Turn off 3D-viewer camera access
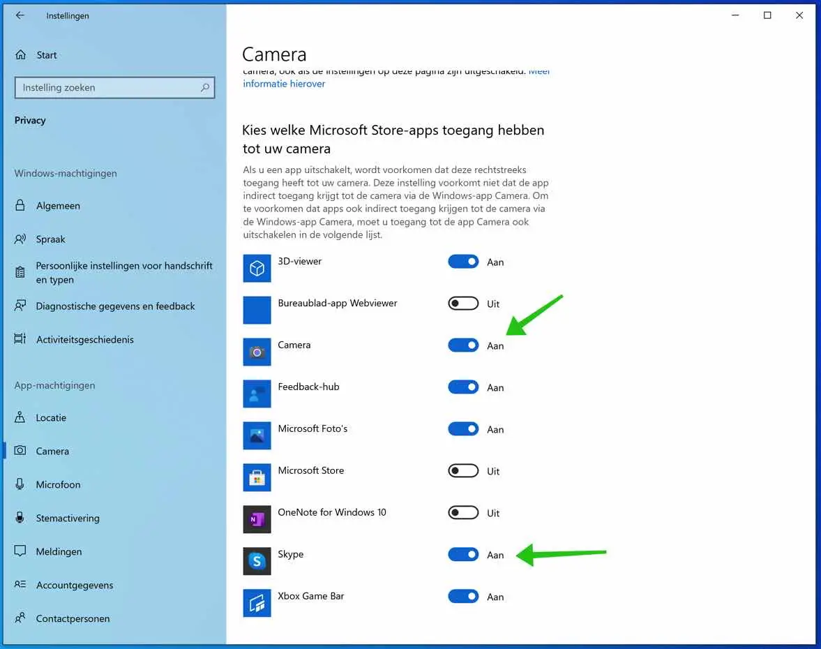This screenshot has width=821, height=649. tap(463, 262)
